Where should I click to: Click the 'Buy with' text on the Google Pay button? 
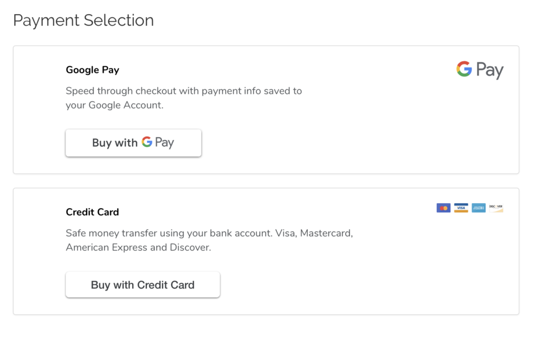point(115,143)
